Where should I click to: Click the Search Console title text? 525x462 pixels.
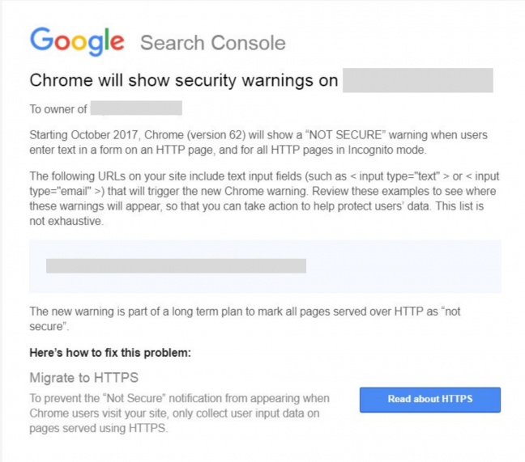click(x=213, y=43)
